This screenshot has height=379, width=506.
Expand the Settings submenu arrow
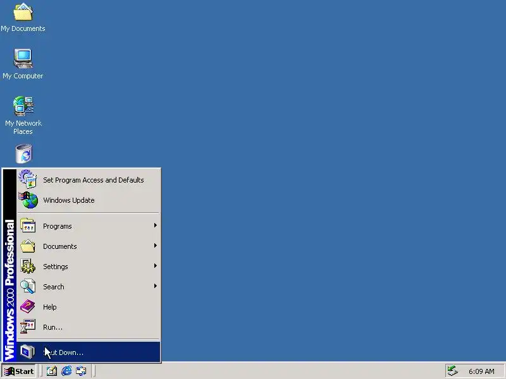155,266
